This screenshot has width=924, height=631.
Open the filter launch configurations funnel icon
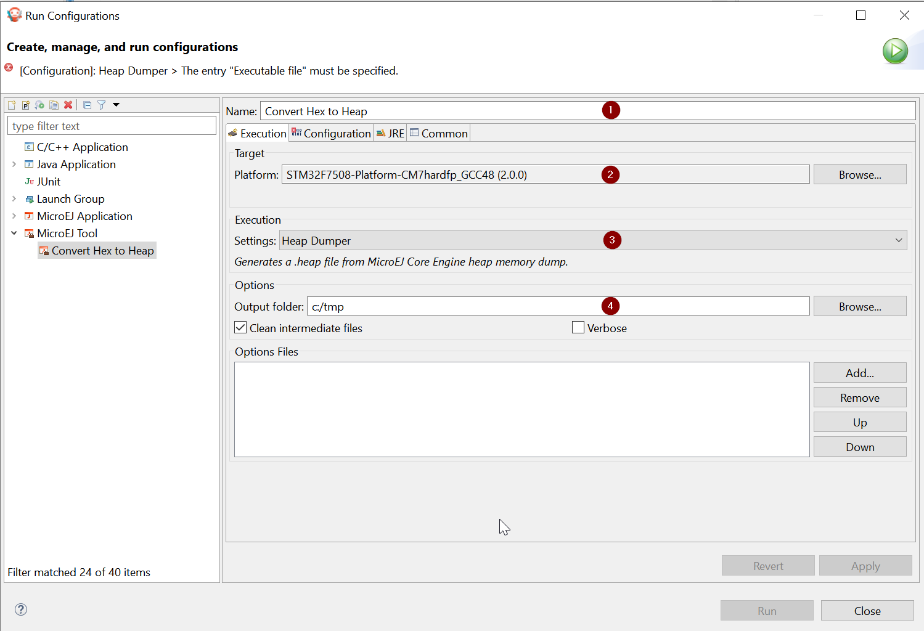pyautogui.click(x=102, y=105)
